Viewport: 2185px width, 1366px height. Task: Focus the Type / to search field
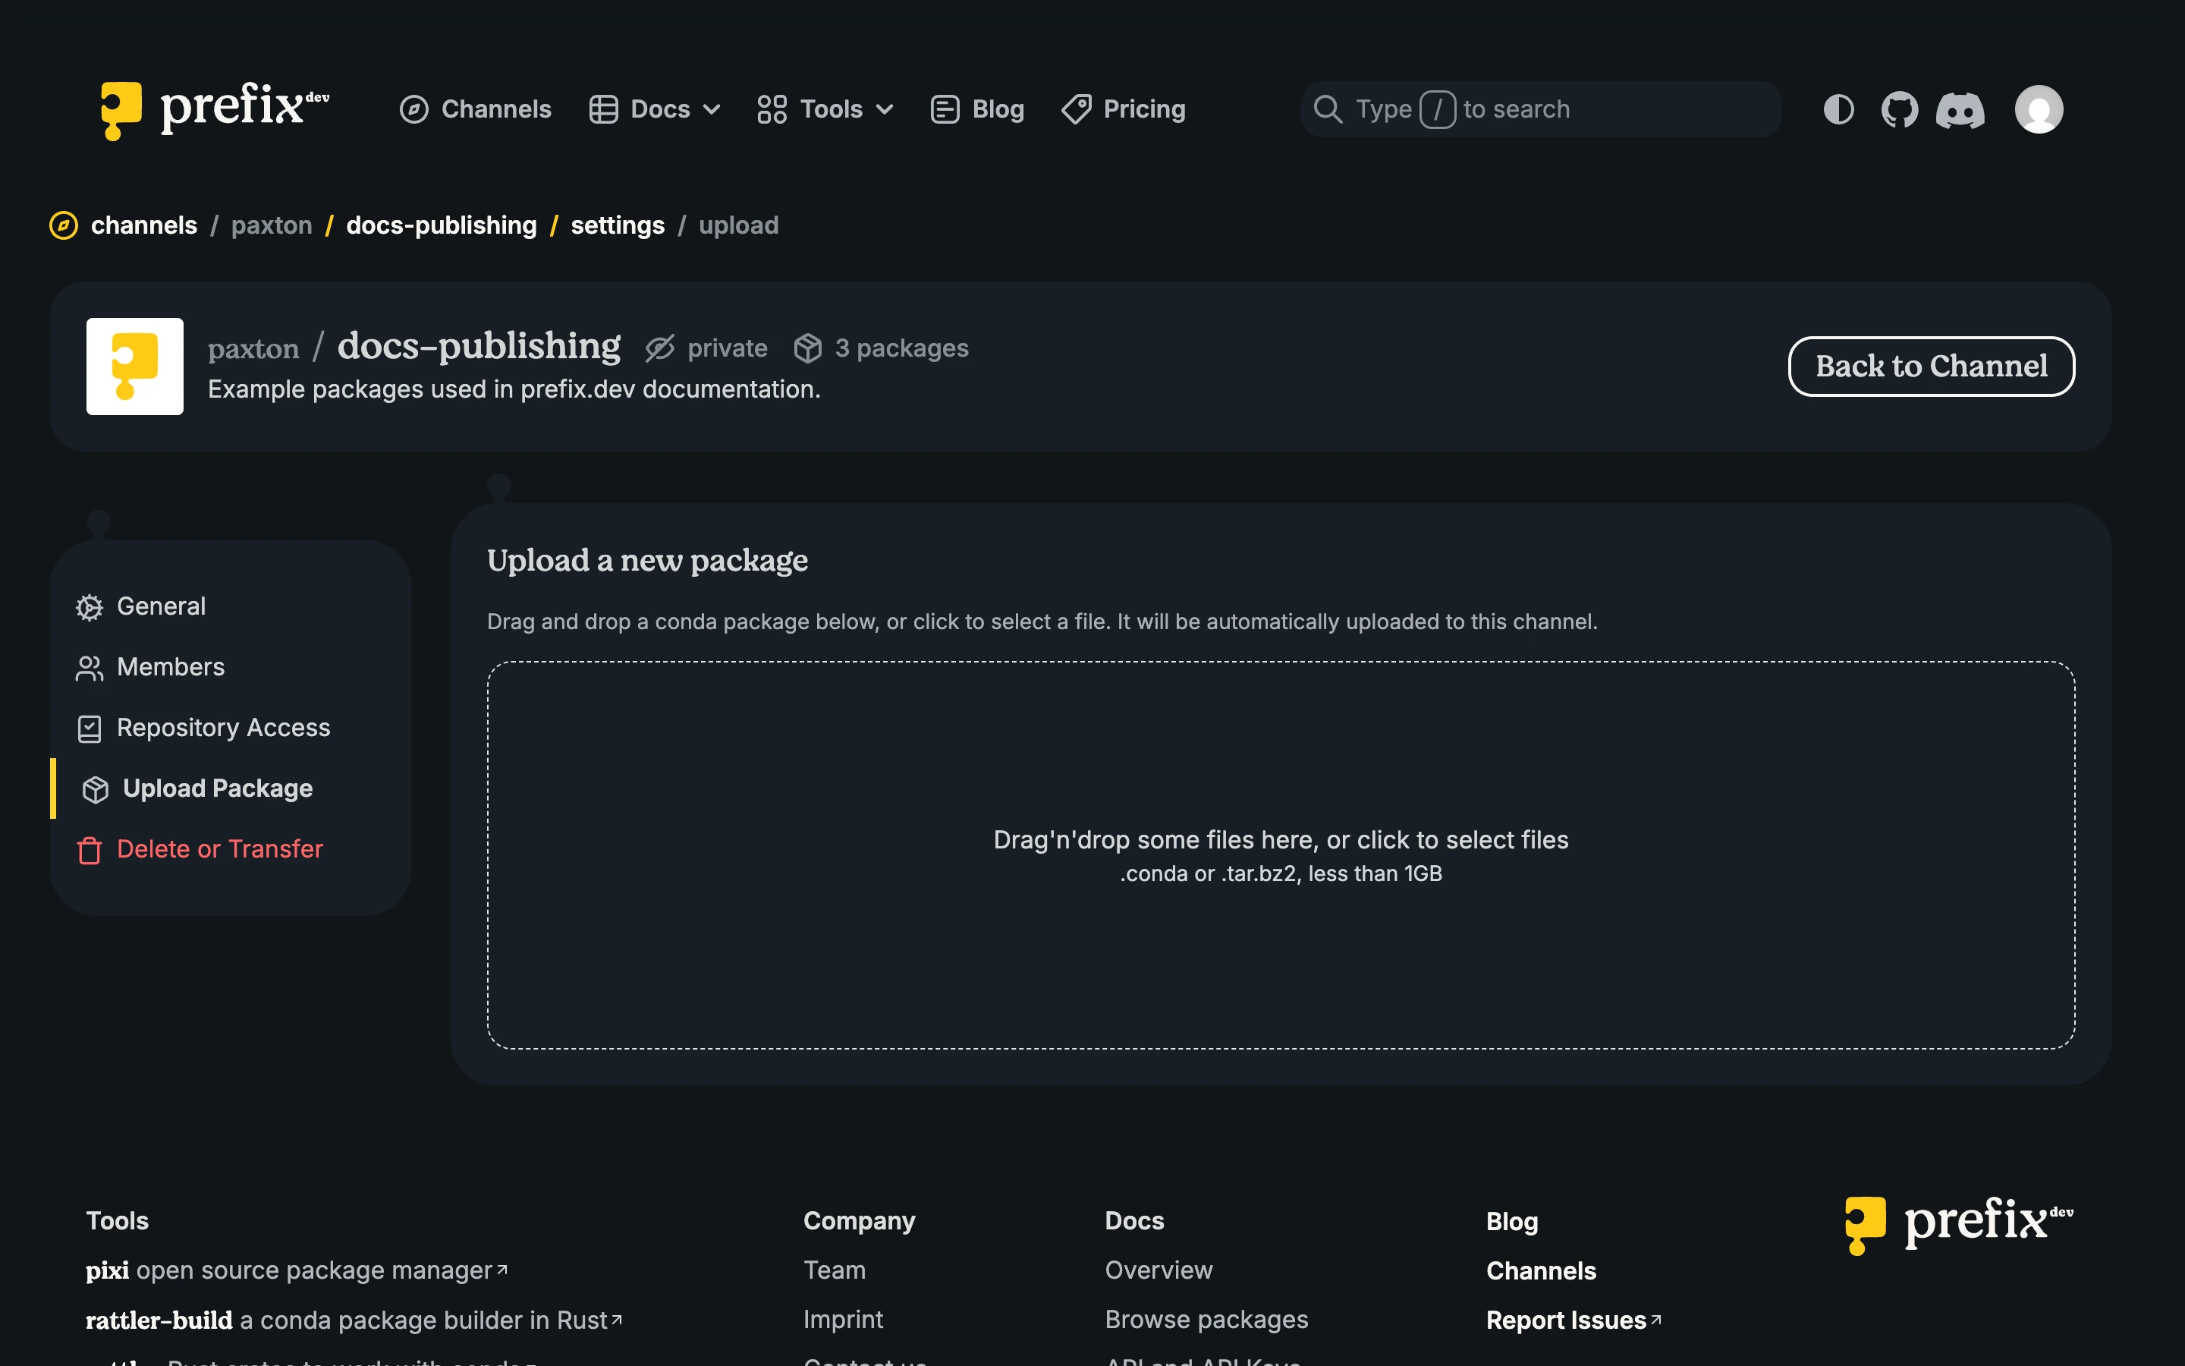(1540, 109)
